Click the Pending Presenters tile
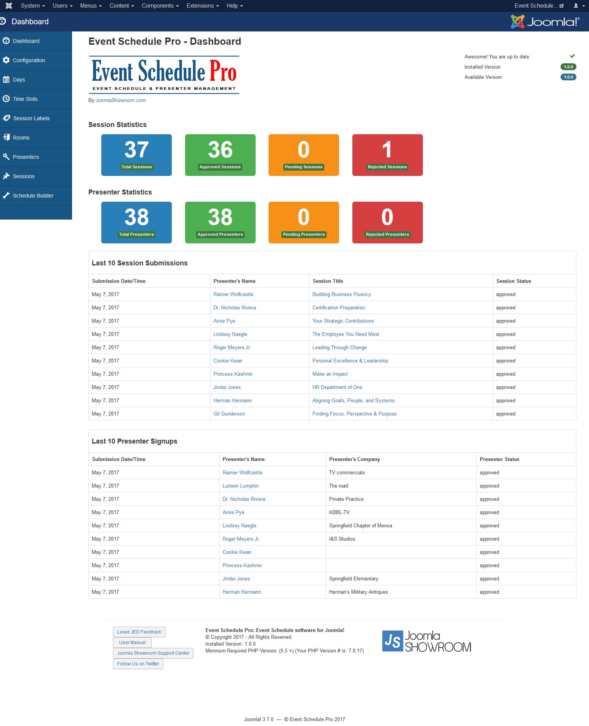 (304, 223)
